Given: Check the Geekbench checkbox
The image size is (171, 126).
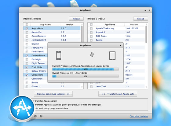Looking at the screenshot, I should click(27, 79).
